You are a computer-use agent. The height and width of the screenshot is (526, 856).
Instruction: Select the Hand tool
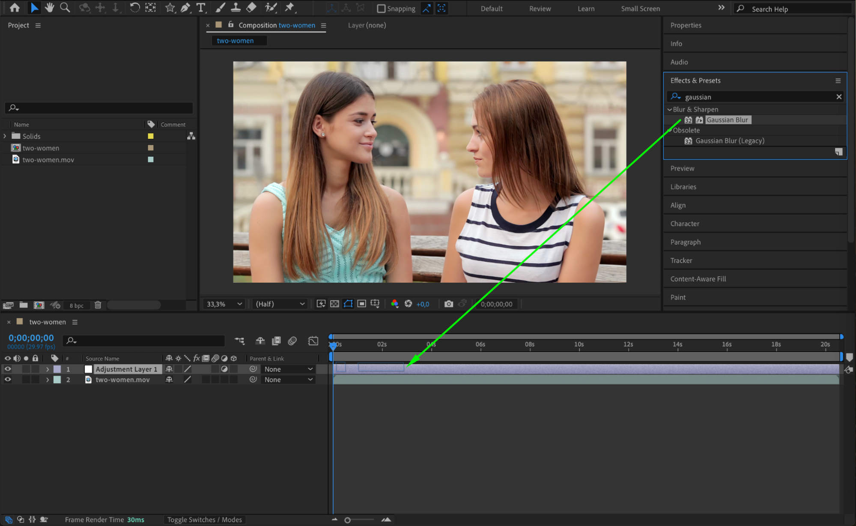[50, 7]
